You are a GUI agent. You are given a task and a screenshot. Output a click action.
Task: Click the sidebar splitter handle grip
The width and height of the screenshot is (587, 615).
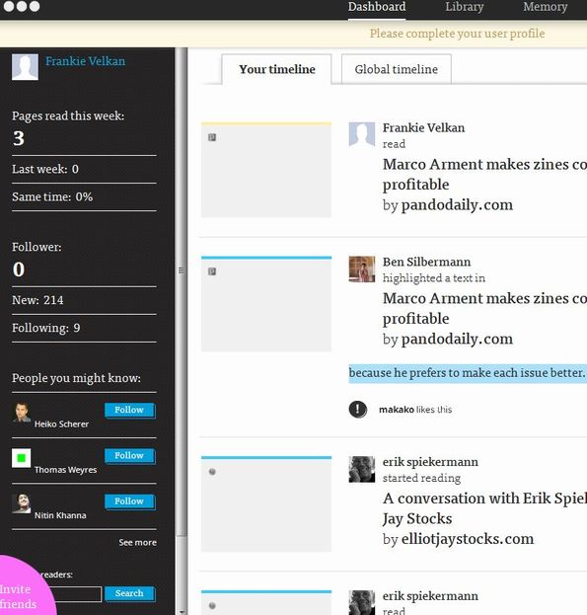click(x=181, y=270)
